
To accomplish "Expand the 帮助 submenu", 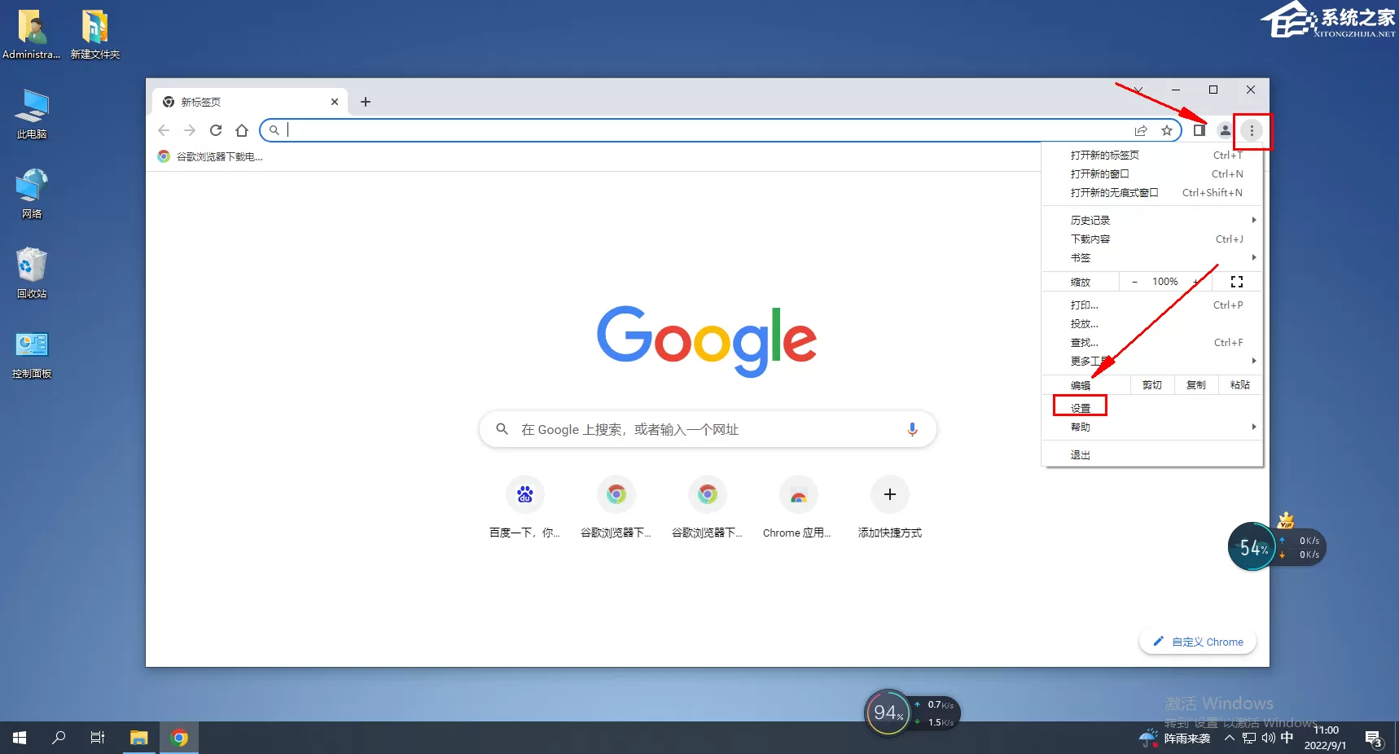I will point(1152,427).
